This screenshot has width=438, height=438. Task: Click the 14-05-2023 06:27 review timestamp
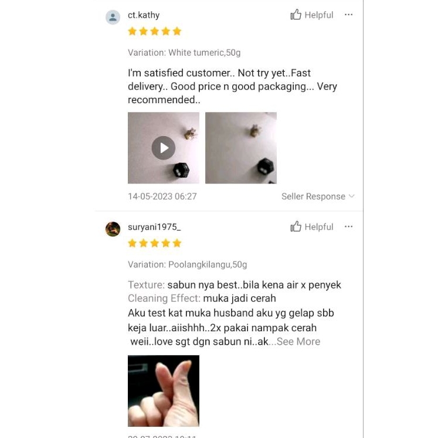(x=162, y=196)
